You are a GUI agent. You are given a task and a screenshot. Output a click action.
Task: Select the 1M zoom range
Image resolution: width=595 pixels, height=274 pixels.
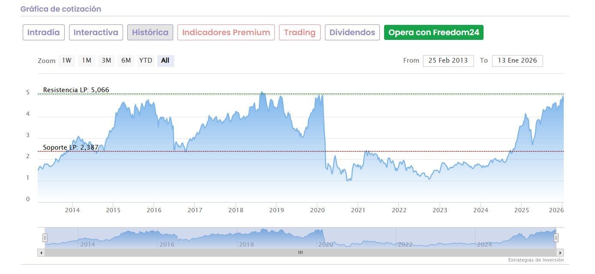coord(87,60)
